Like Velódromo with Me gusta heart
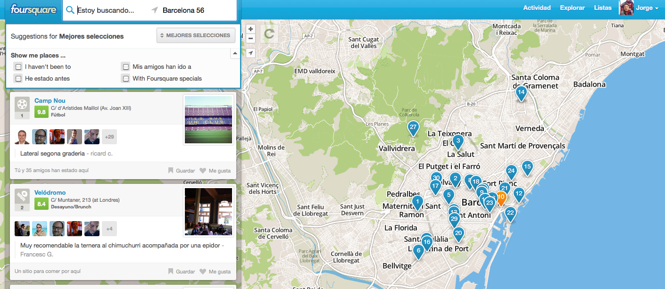 click(x=215, y=272)
